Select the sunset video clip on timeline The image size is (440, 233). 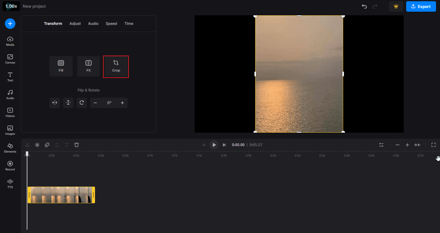(61, 195)
